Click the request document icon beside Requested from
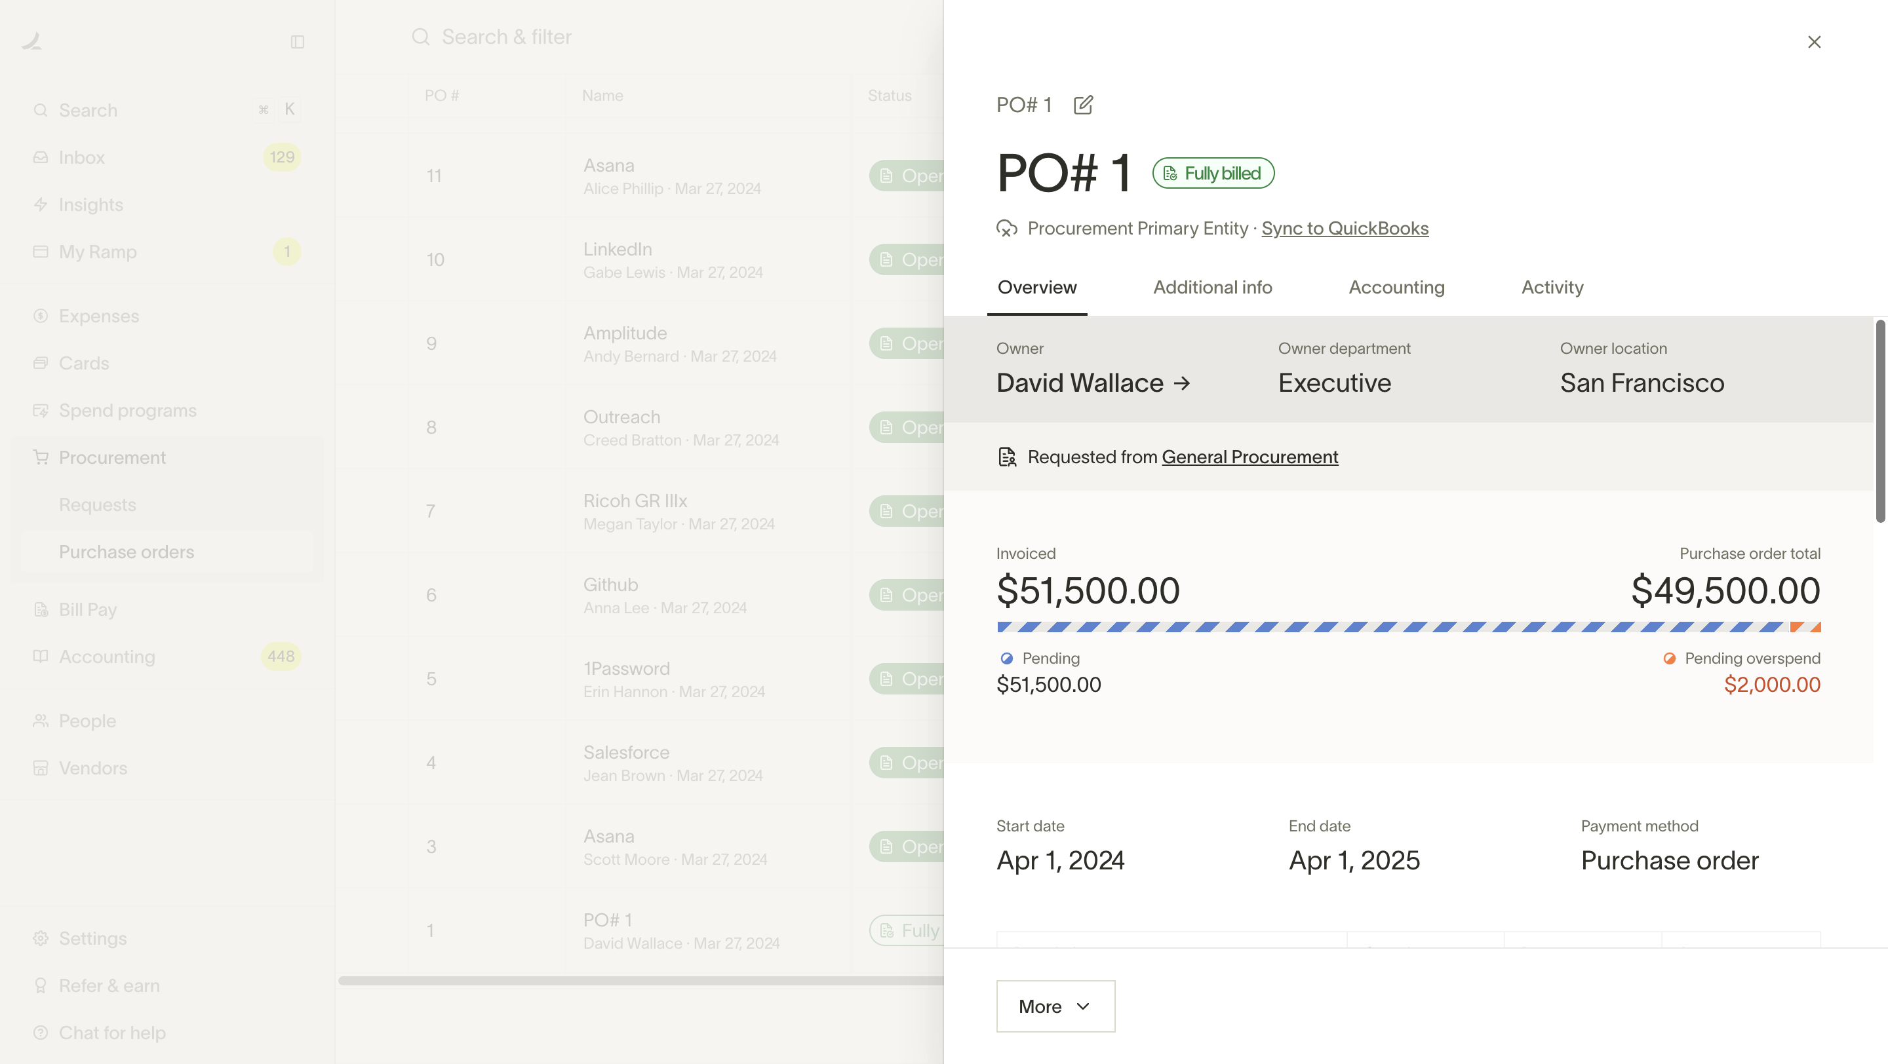This screenshot has width=1888, height=1064. click(x=1008, y=457)
